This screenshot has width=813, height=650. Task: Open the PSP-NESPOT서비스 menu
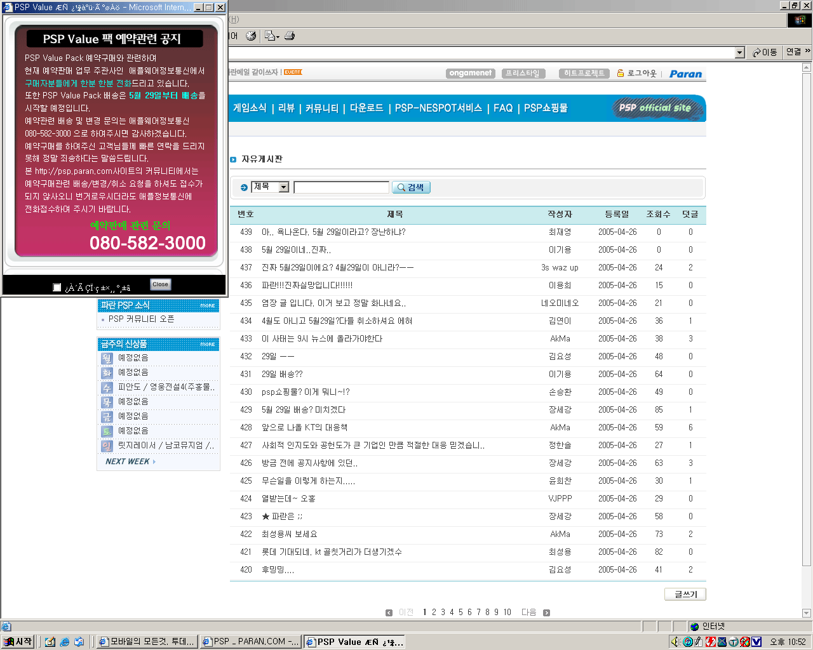[x=438, y=108]
